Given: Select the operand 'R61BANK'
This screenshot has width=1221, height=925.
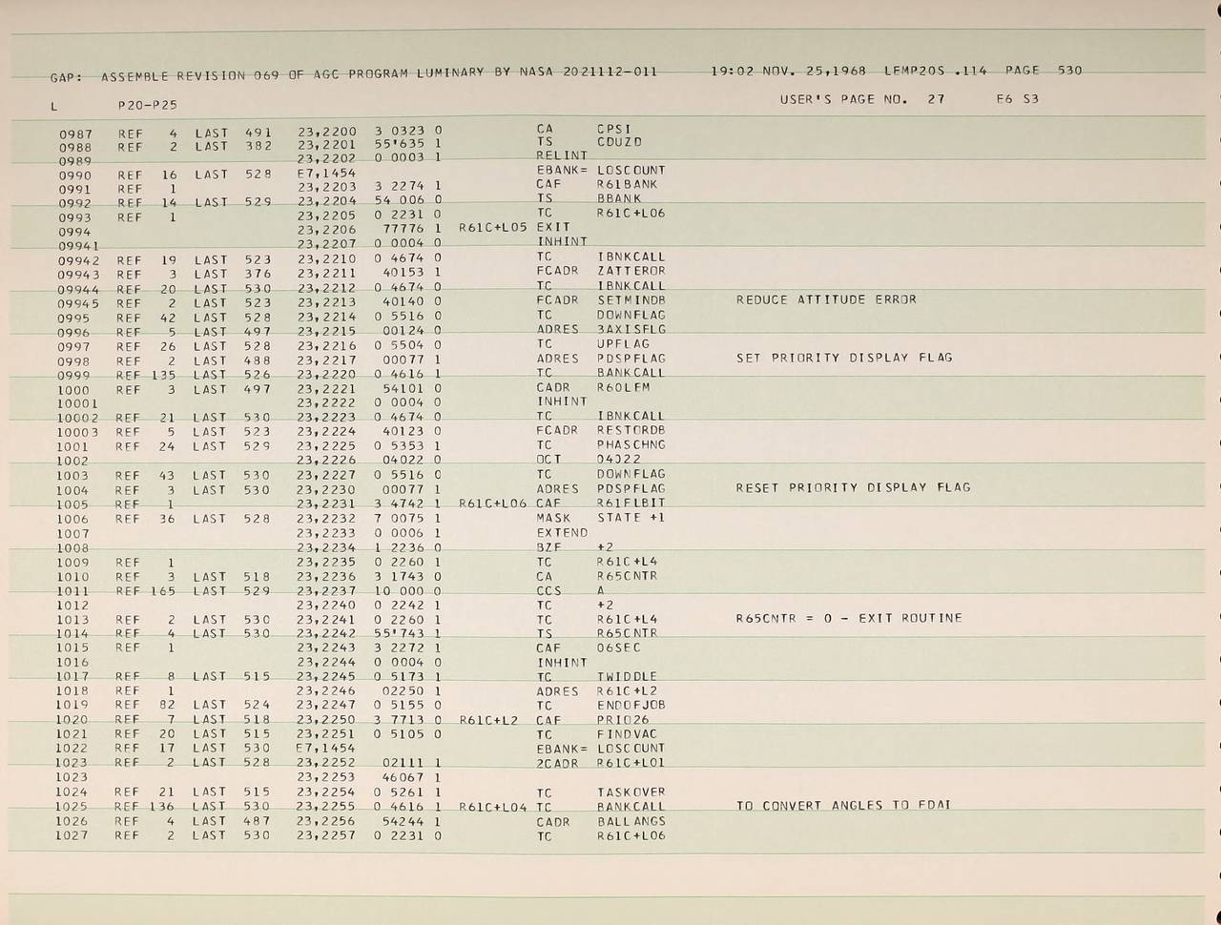Looking at the screenshot, I should click(627, 184).
